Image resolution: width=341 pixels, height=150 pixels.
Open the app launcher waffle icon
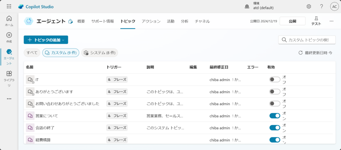click(x=9, y=7)
